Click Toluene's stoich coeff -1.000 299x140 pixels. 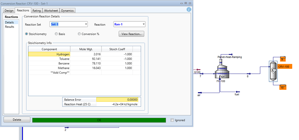click(x=117, y=59)
